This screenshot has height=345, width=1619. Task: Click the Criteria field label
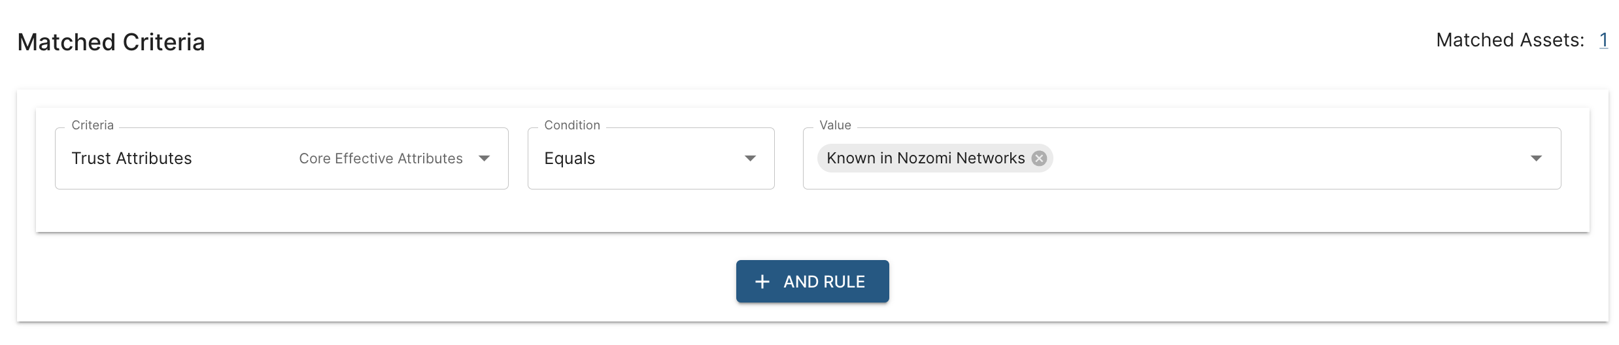click(92, 125)
